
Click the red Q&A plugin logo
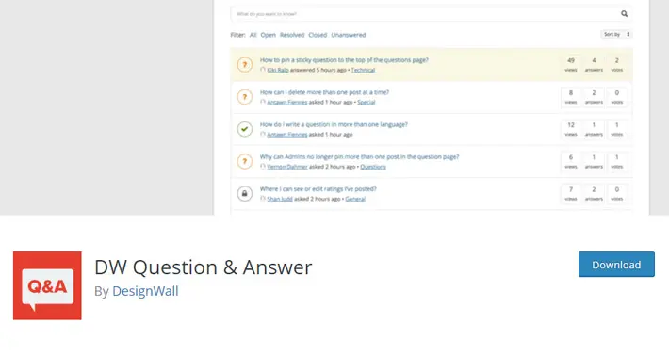coord(47,285)
